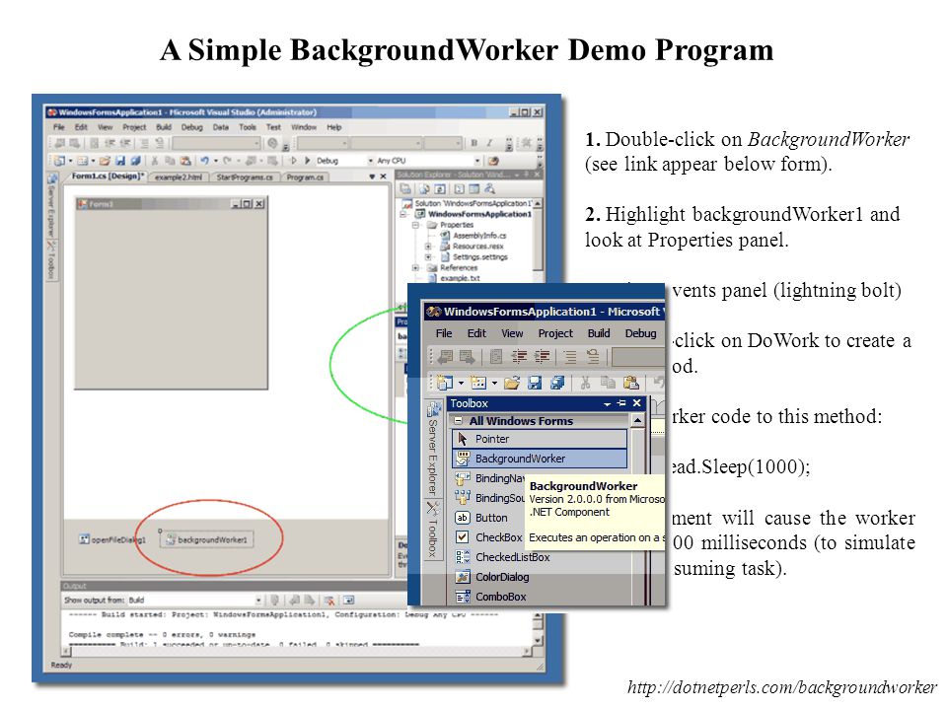Open the Tools menu in the main window
Viewport: 947px width, 710px height.
(248, 127)
